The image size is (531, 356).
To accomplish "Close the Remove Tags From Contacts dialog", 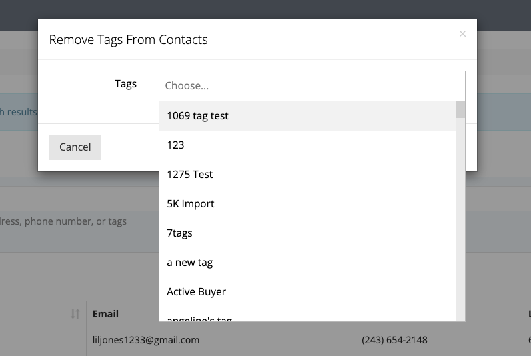I will pos(462,34).
